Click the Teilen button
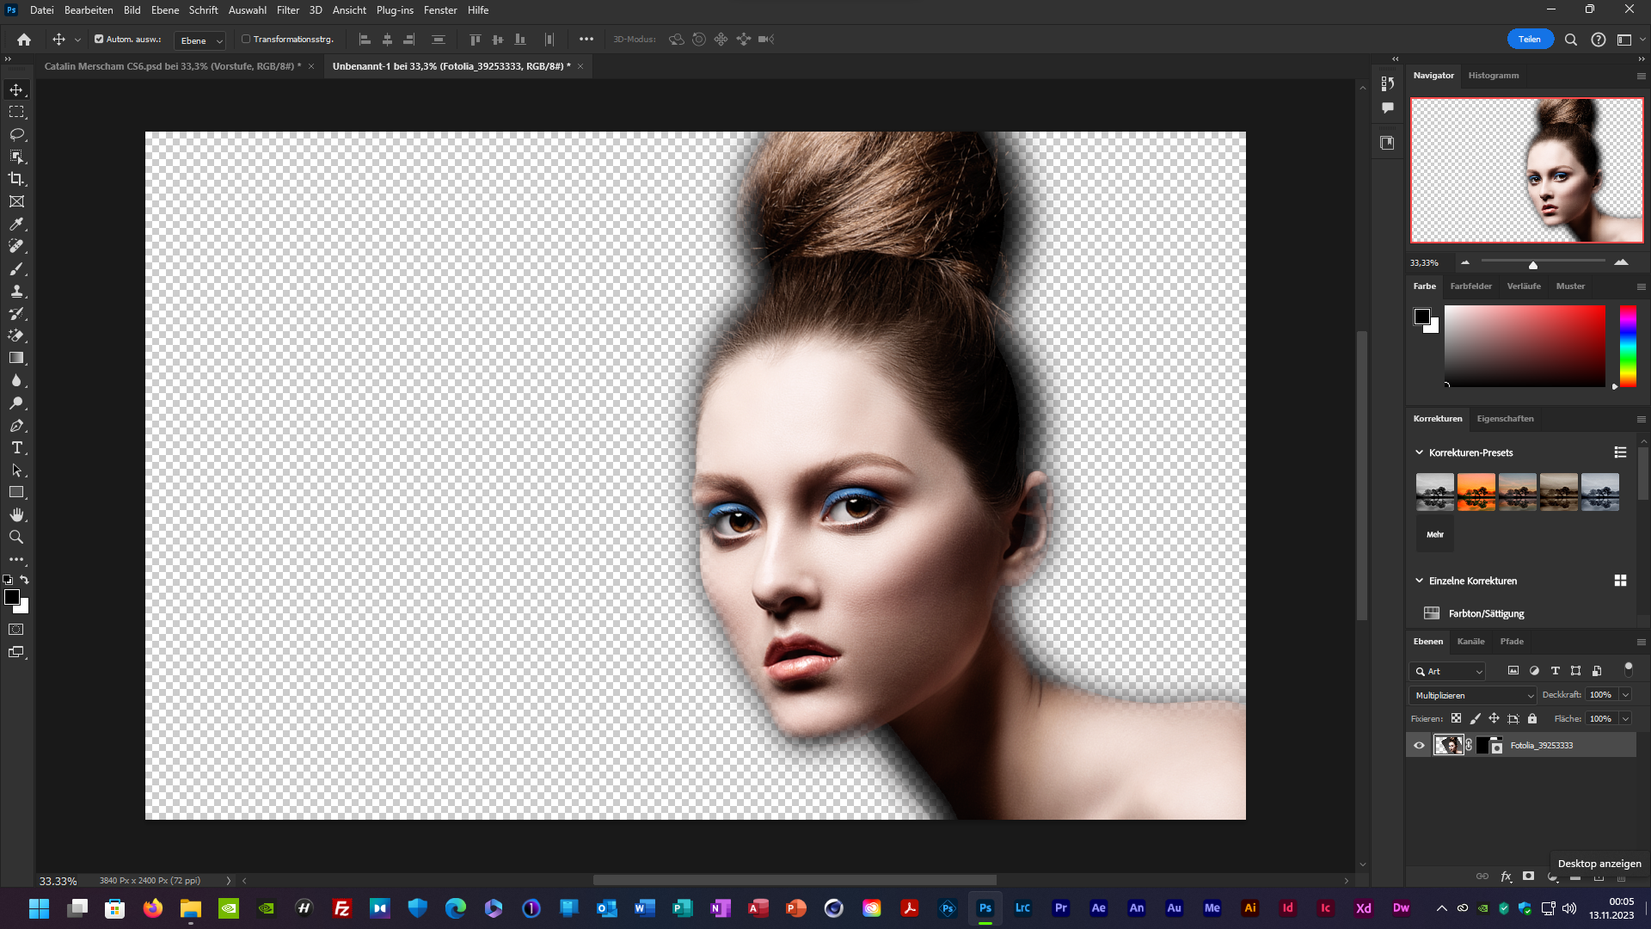The height and width of the screenshot is (929, 1651). click(x=1529, y=39)
